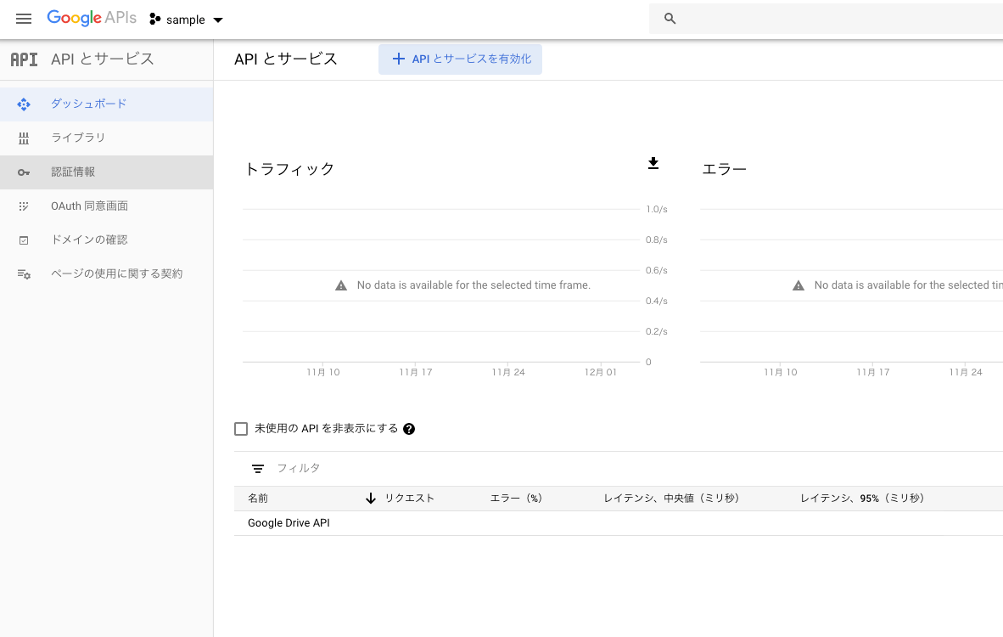Click the library icon beside ライブラリ
The width and height of the screenshot is (1003, 637).
(x=24, y=138)
